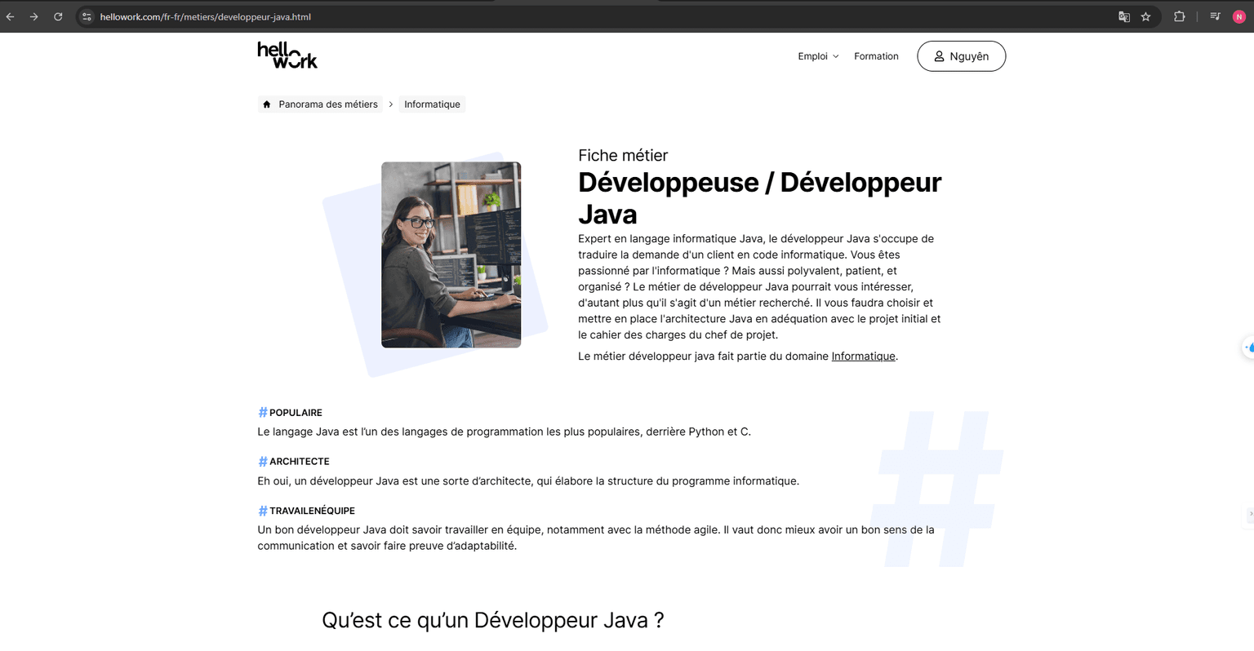Open the media control icon in toolbar
This screenshot has height=651, width=1254.
click(x=1216, y=16)
